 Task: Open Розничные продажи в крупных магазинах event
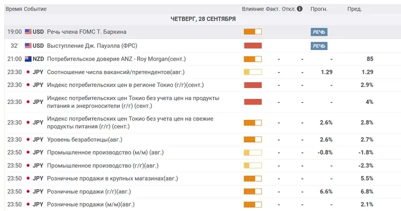[x=112, y=178]
